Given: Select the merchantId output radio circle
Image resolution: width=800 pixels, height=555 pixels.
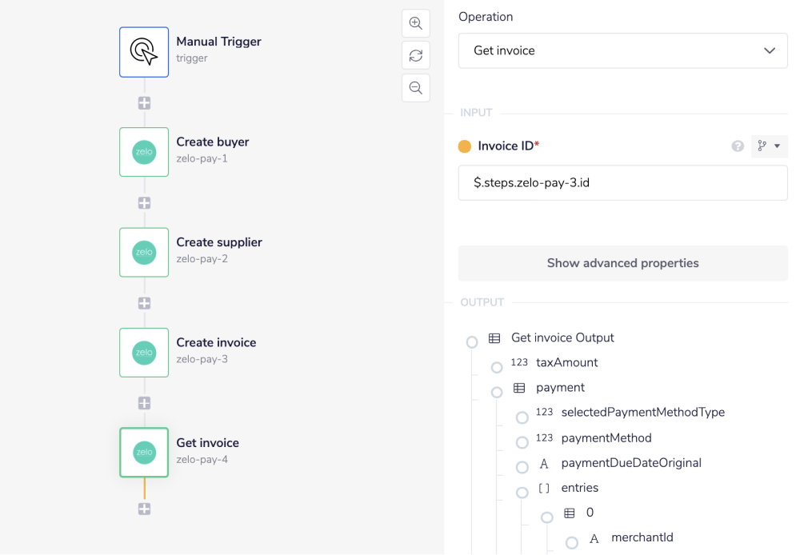Looking at the screenshot, I should click(x=572, y=543).
